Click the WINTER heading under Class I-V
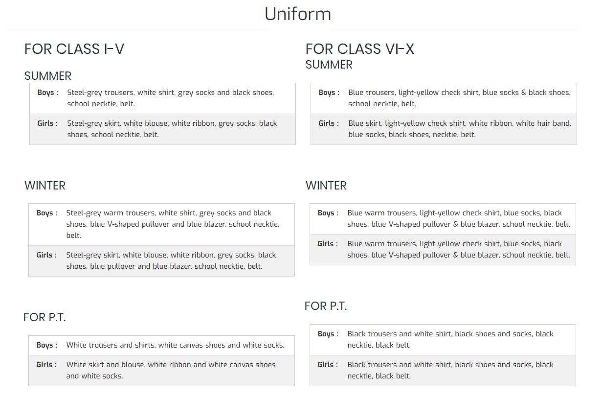The height and width of the screenshot is (400, 603). click(x=45, y=186)
